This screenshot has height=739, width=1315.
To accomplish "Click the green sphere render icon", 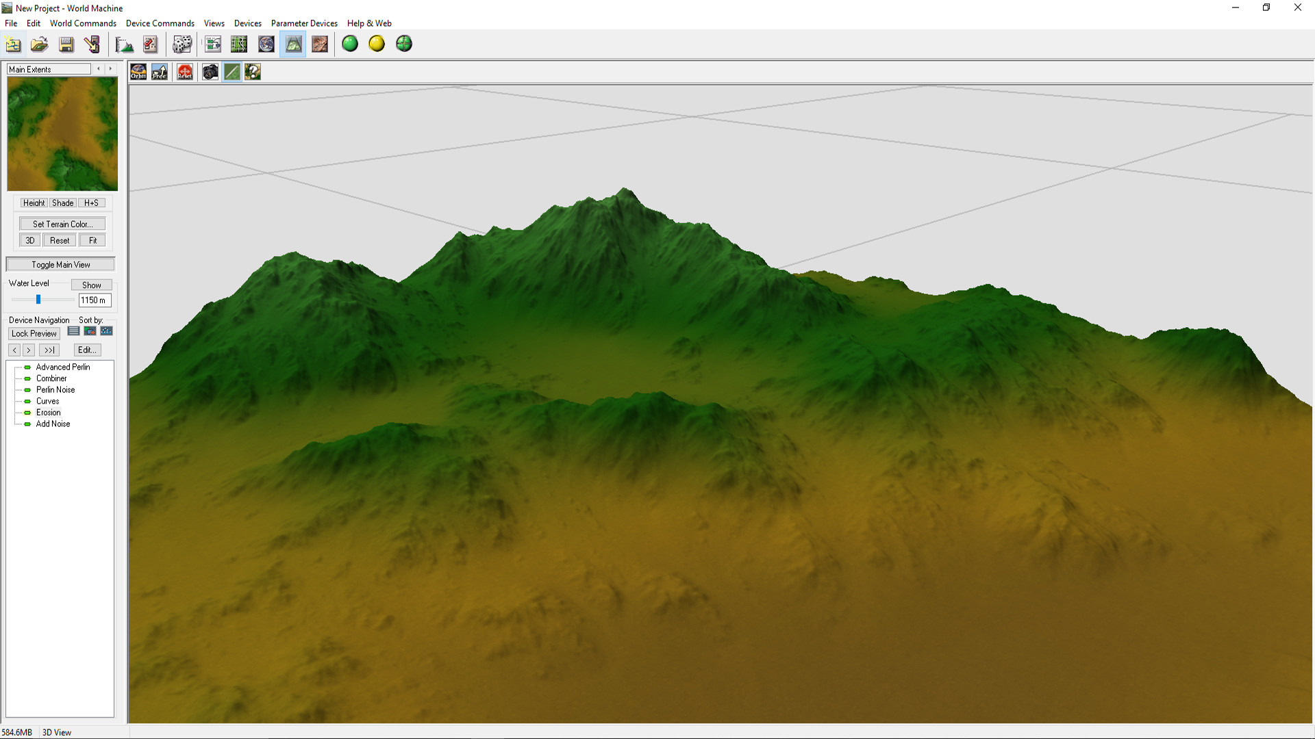I will [350, 44].
